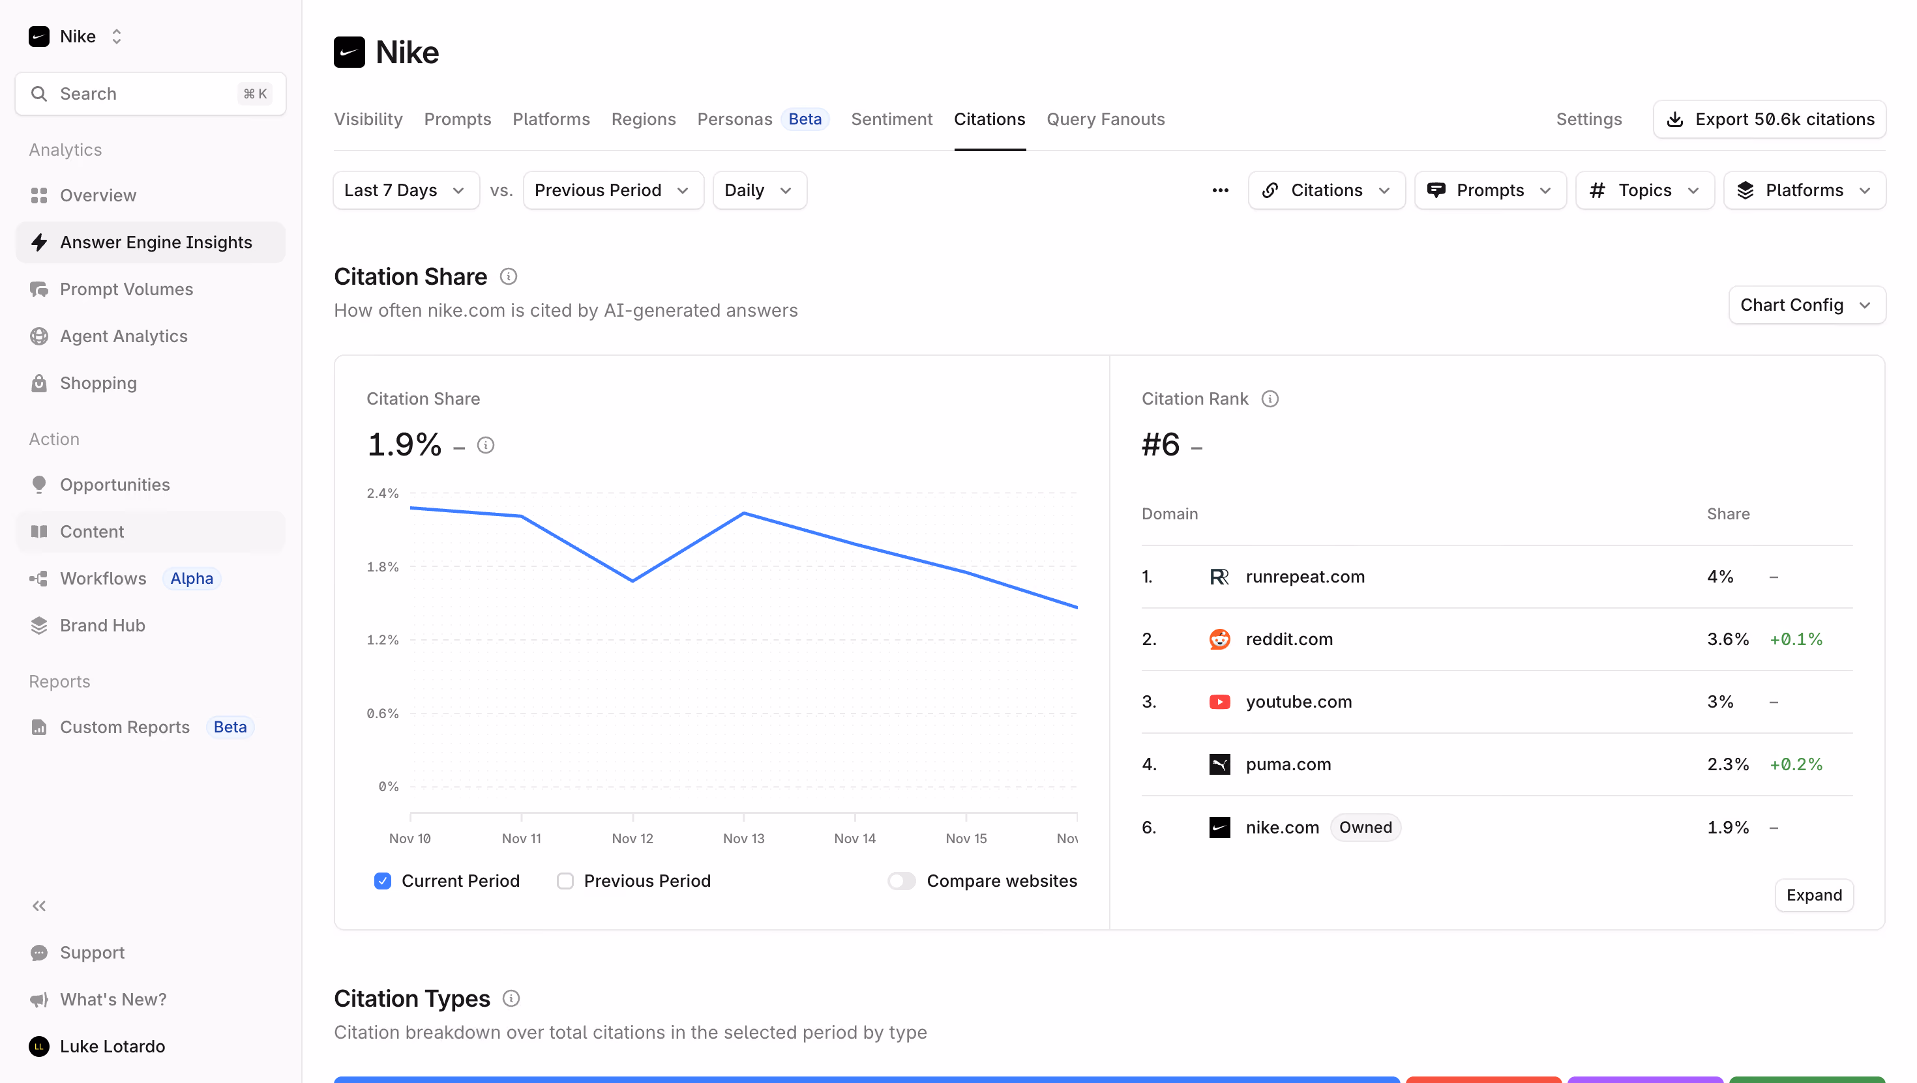Screen dimensions: 1917x1083
Task: Click Export 50.6k citations button
Action: pos(1770,119)
